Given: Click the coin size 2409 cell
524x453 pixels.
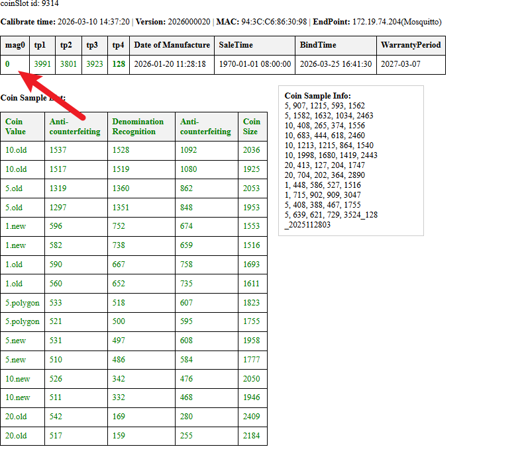Looking at the screenshot, I should click(252, 417).
